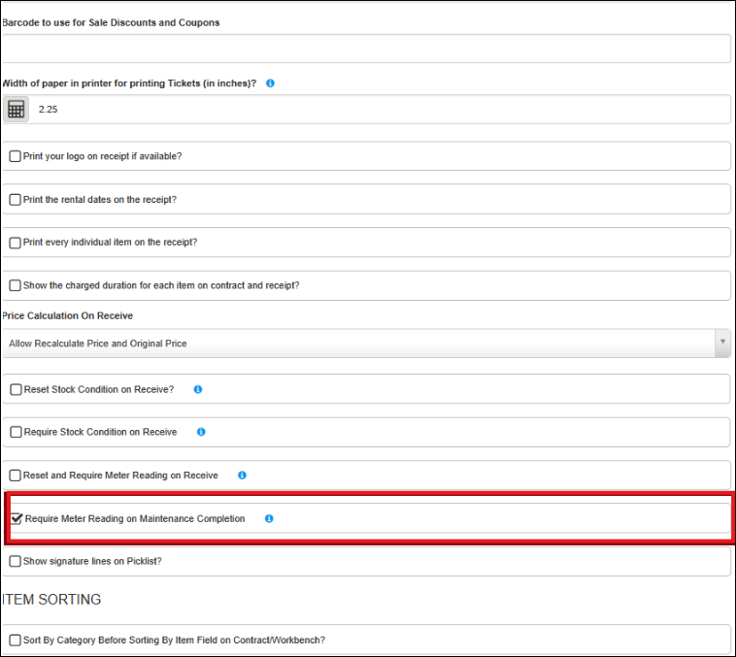
Task: Click the calculator icon beside paper width
Action: 16,110
